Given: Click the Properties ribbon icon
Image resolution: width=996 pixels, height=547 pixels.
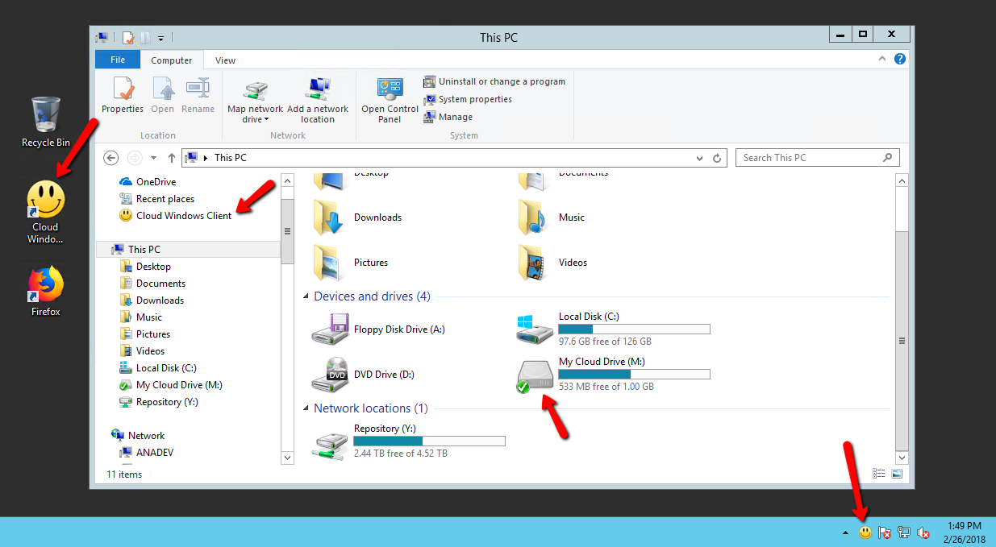Looking at the screenshot, I should tap(123, 90).
